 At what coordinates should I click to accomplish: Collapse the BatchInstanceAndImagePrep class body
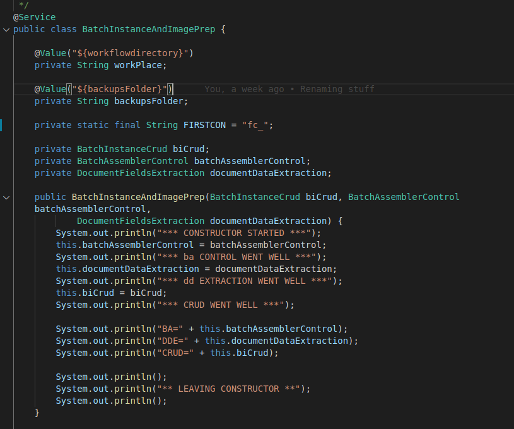tap(6, 29)
